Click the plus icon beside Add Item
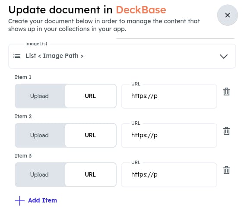The height and width of the screenshot is (212, 244). click(x=19, y=201)
